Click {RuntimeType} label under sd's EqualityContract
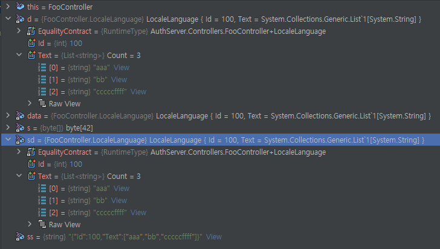The width and height of the screenshot is (440, 249). coord(125,152)
